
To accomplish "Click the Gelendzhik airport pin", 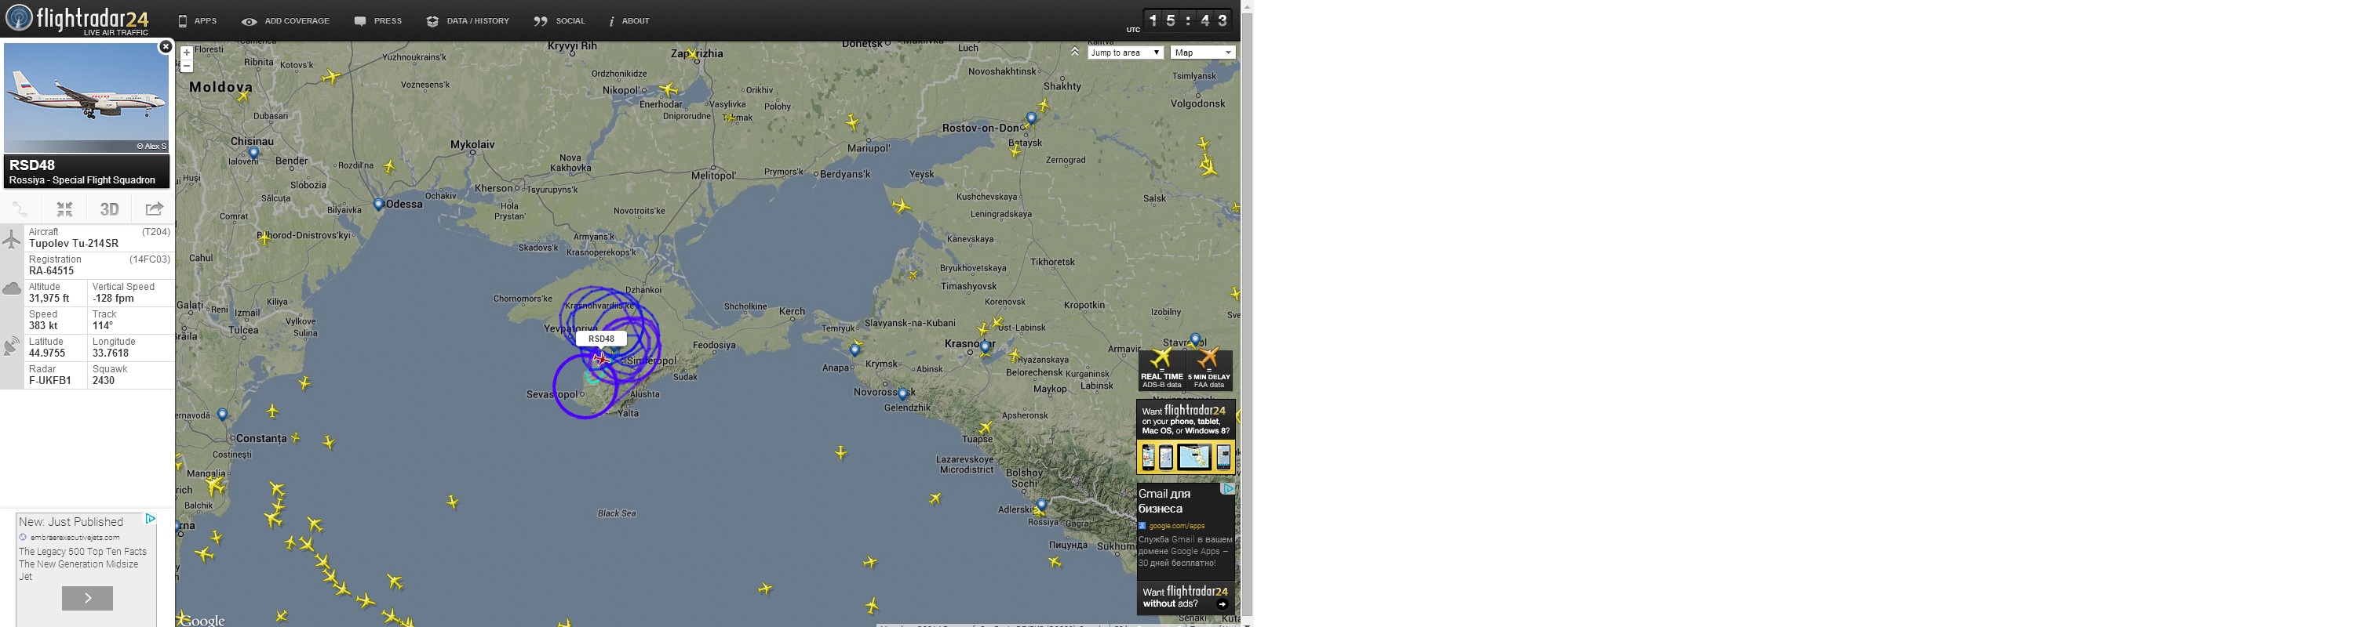I will pyautogui.click(x=903, y=394).
